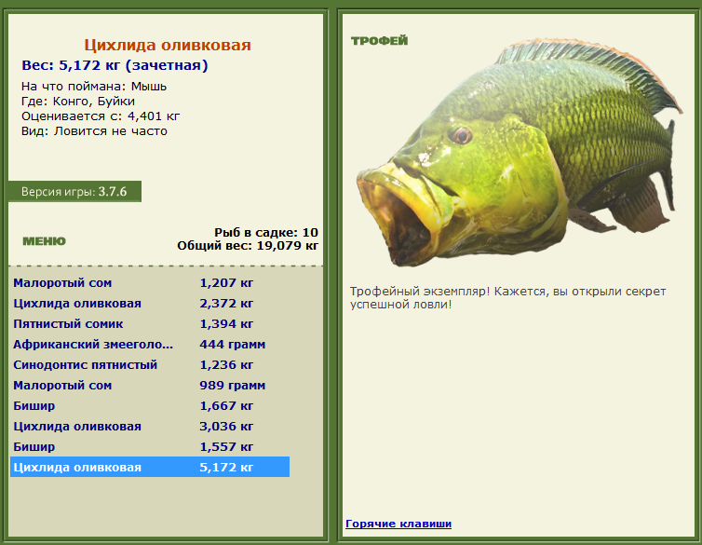Click the Цихлида оливковая title

tap(168, 45)
